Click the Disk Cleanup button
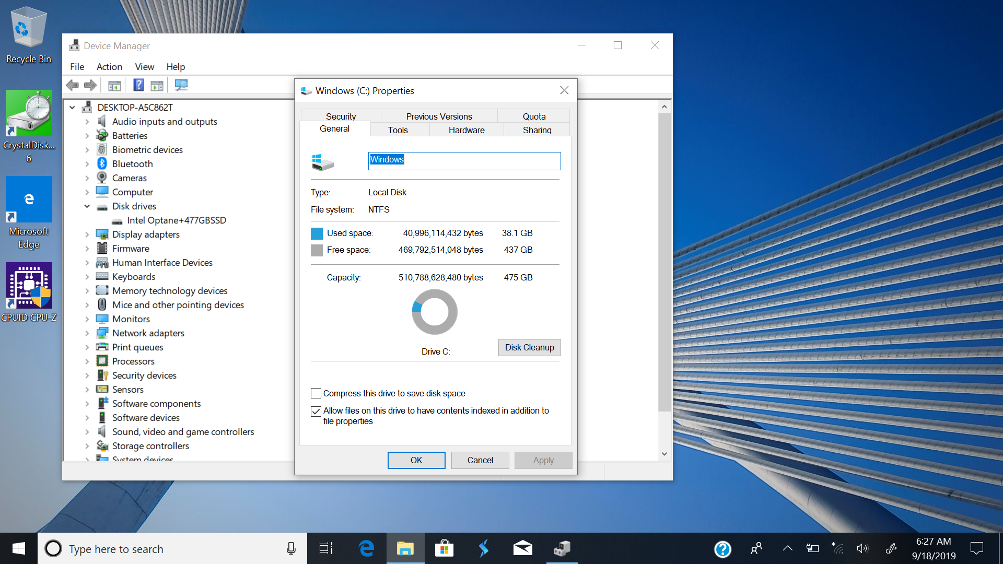The image size is (1003, 564). (x=529, y=347)
